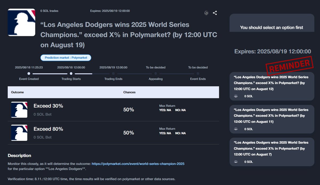Image resolution: width=320 pixels, height=185 pixels.
Task: Click the Outcome column header
Action: click(x=17, y=92)
